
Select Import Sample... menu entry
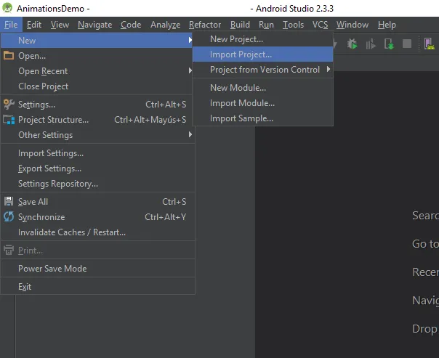pyautogui.click(x=263, y=118)
